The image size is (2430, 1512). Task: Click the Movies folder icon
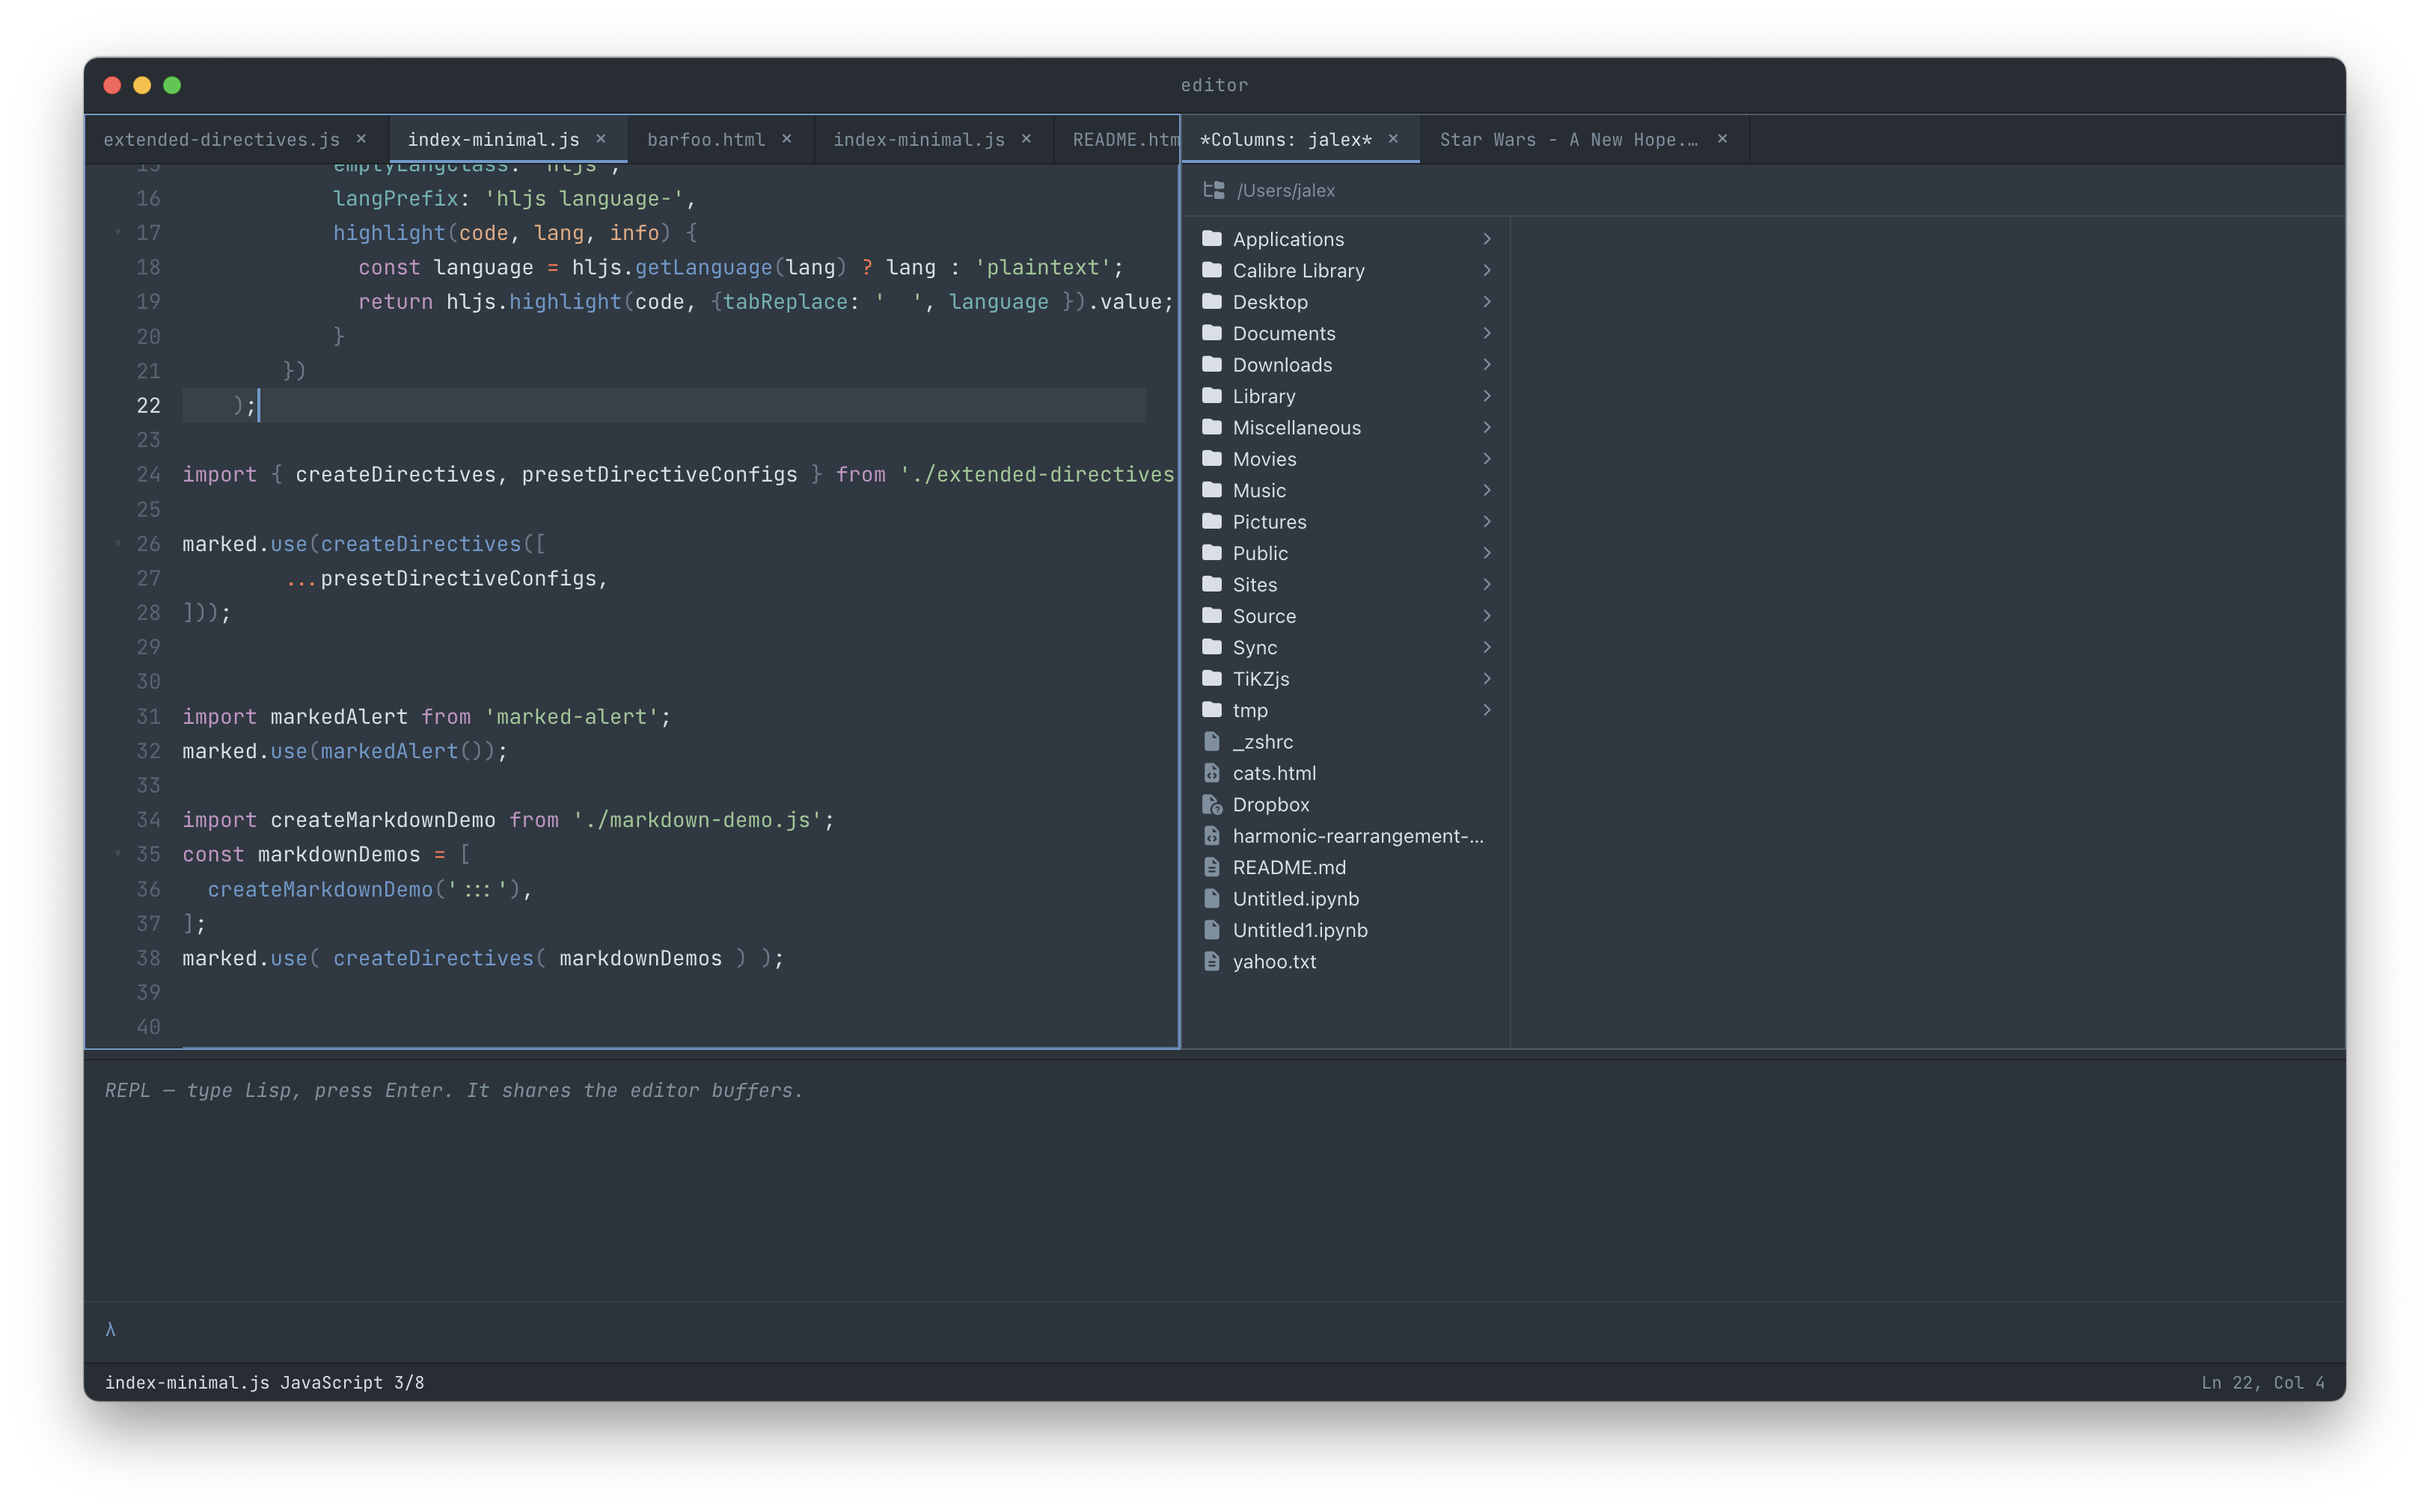tap(1211, 458)
